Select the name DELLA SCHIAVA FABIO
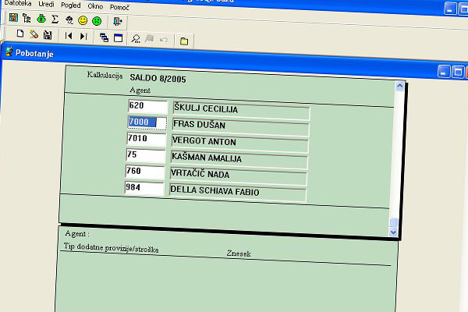 214,191
